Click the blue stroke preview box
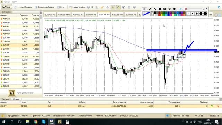This screenshot has height=125, width=222. pos(146,14)
